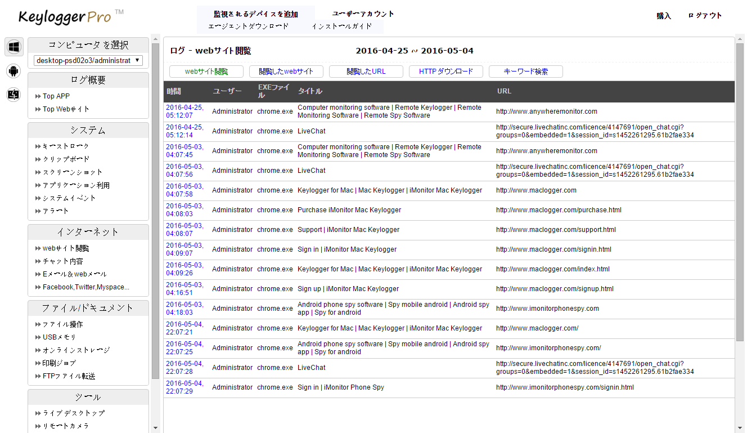Open Top Webサイト in sidebar
Image resolution: width=747 pixels, height=433 pixels.
point(66,109)
